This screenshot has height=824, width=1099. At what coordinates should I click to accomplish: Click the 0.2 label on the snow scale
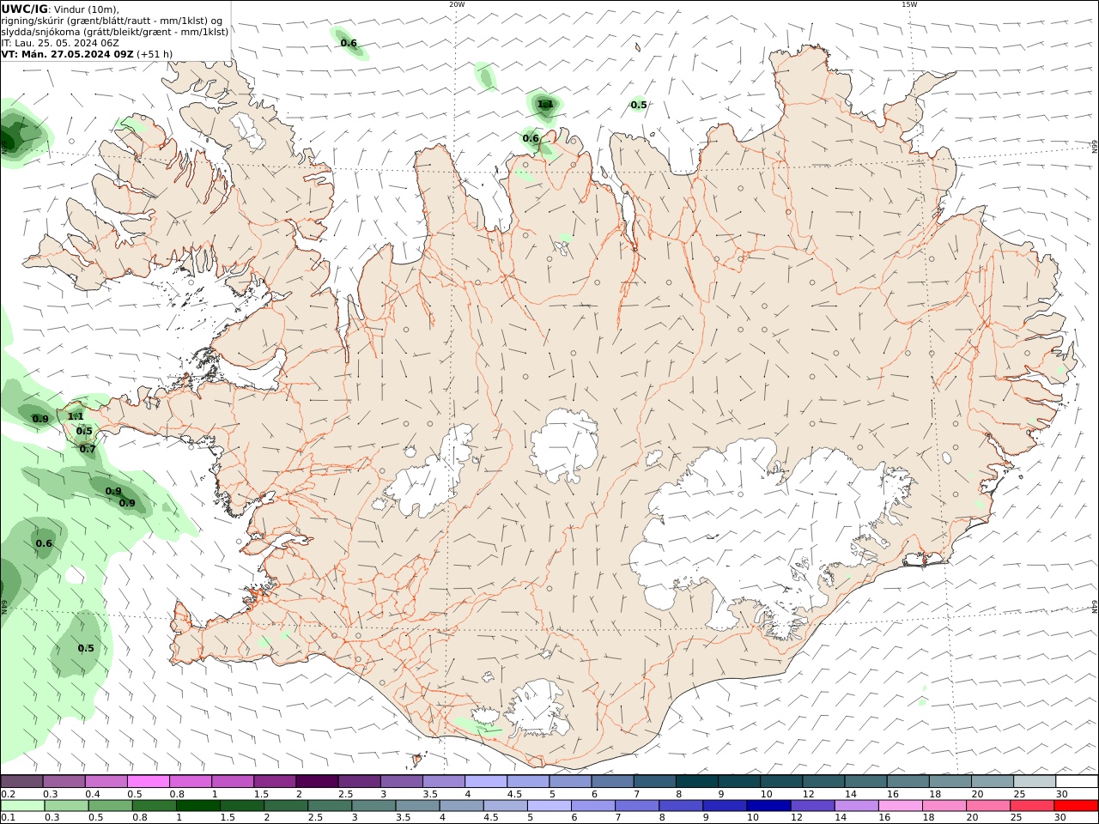coord(8,794)
